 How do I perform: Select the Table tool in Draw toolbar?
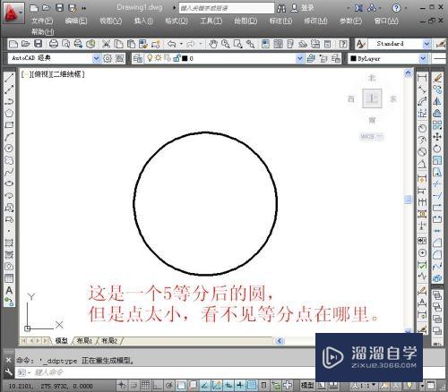[9, 278]
